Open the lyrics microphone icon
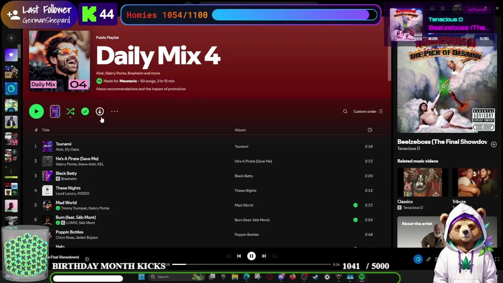Viewport: 503px width, 283px height. [x=428, y=259]
